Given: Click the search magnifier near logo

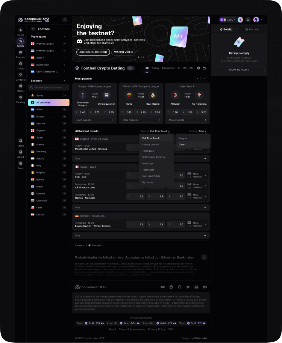Looking at the screenshot, I should point(65,20).
